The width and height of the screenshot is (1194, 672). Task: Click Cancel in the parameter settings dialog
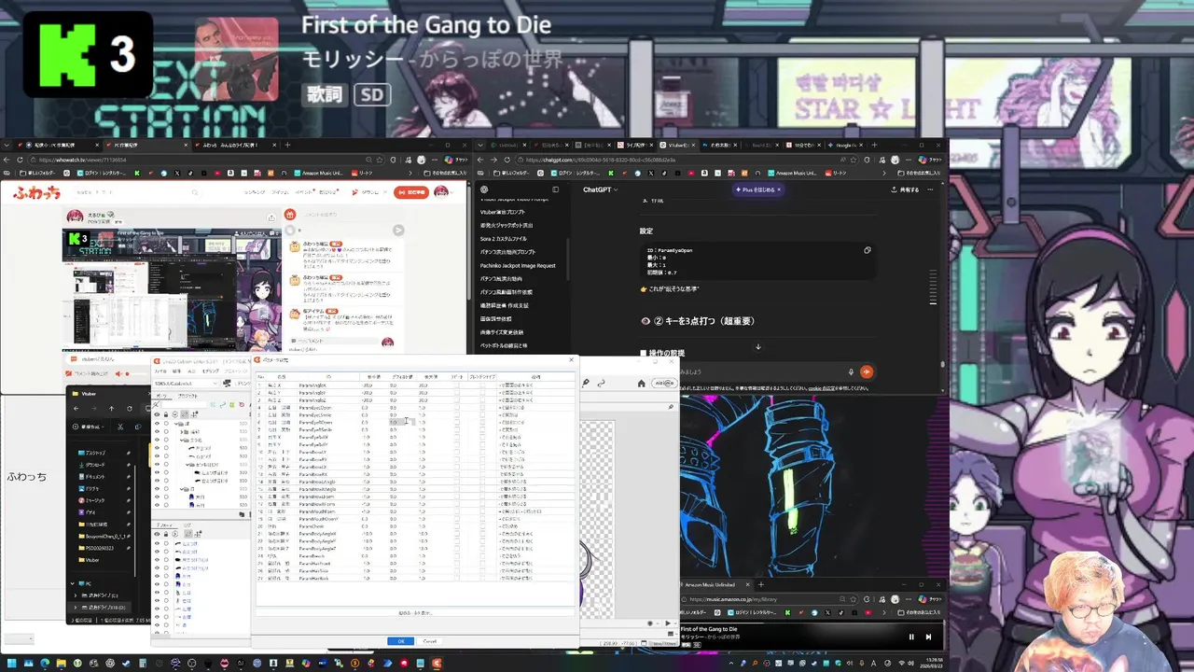[x=429, y=641]
